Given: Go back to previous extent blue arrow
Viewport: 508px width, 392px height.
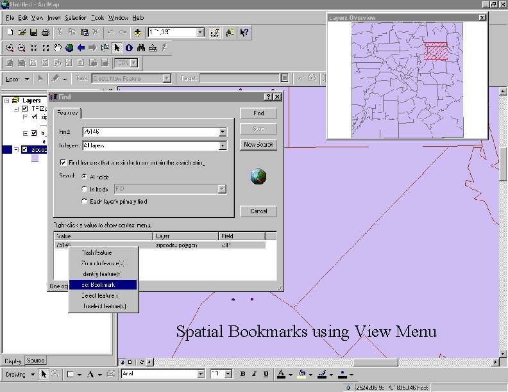Looking at the screenshot, I should [81, 48].
